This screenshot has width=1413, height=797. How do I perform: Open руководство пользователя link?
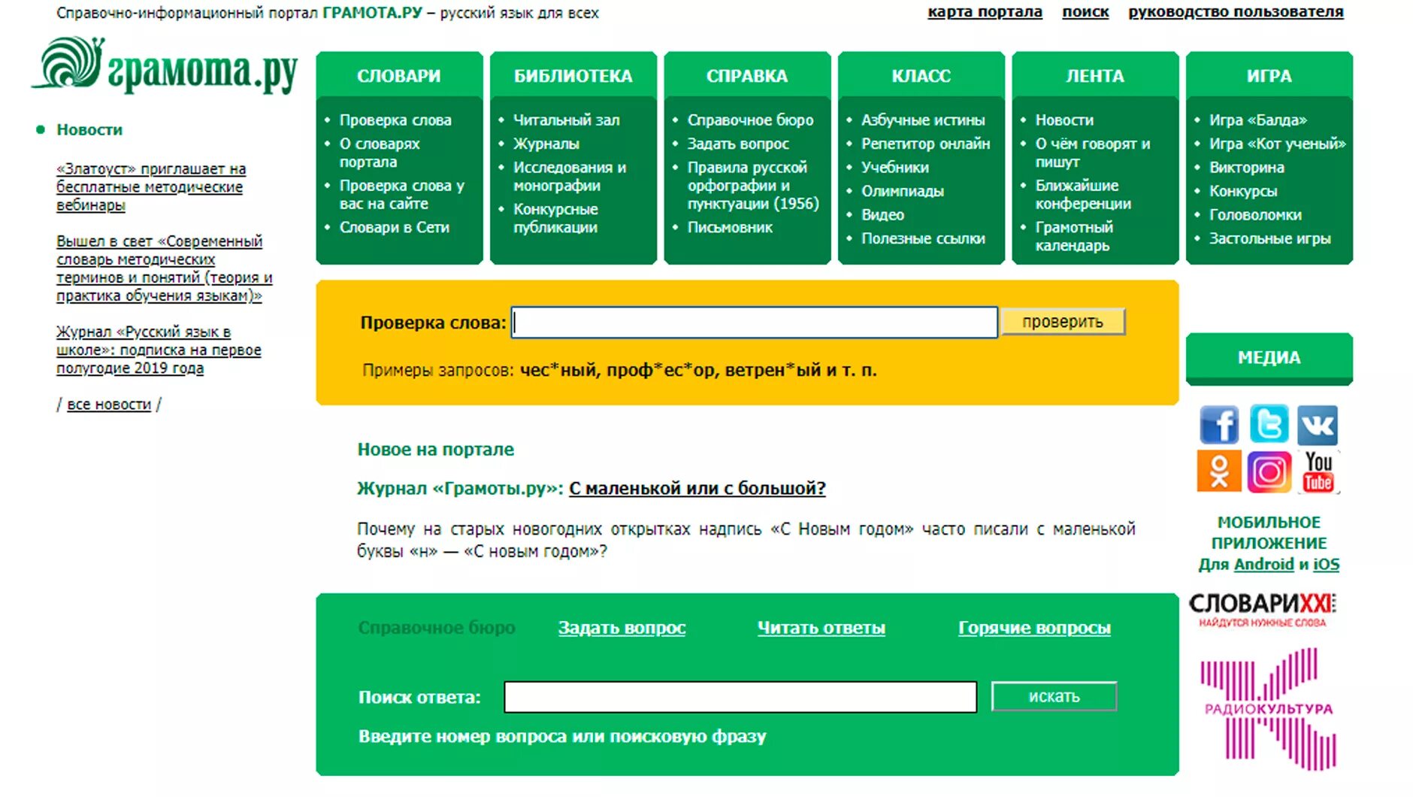[x=1236, y=12]
